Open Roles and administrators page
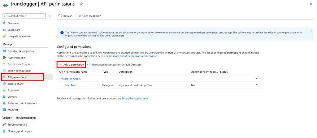The height and width of the screenshot is (138, 317). 22,103
